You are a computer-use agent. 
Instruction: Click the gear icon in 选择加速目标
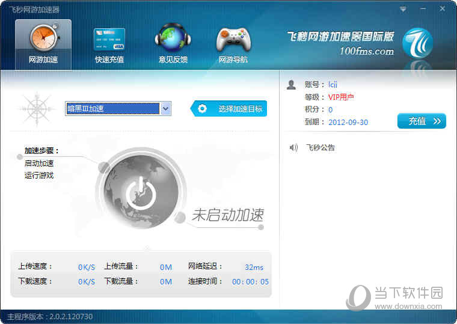coord(202,109)
